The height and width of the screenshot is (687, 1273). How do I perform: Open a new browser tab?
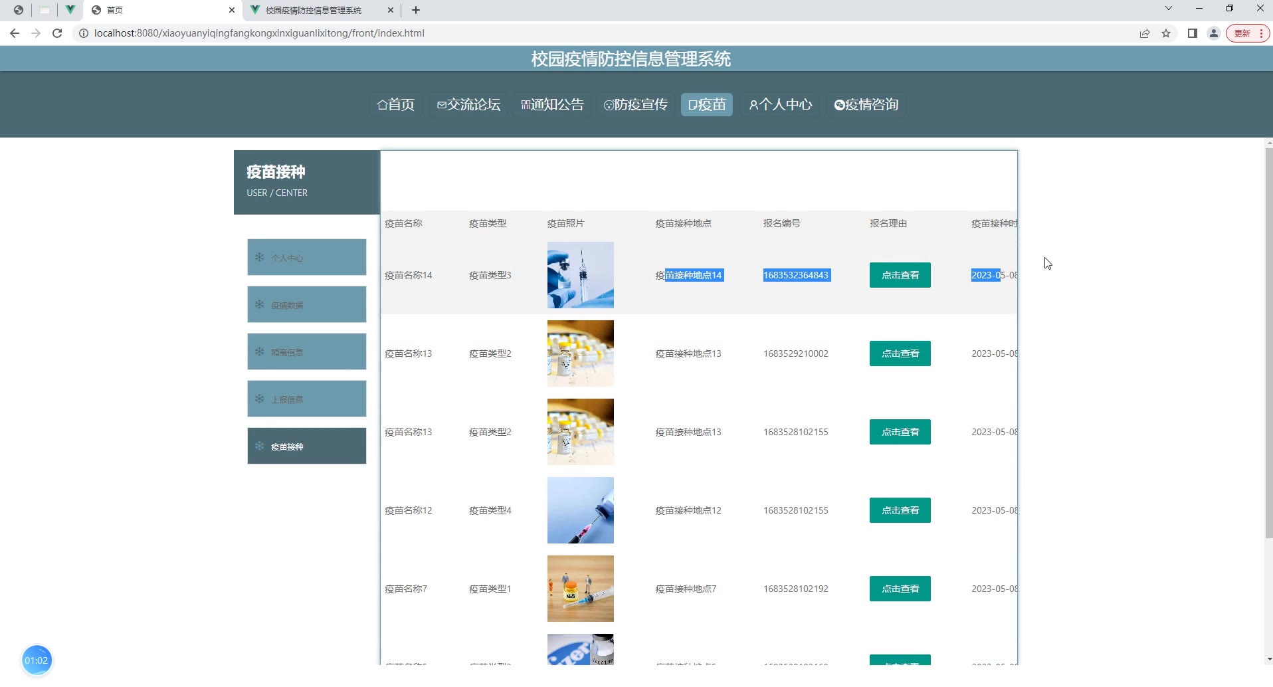(416, 10)
